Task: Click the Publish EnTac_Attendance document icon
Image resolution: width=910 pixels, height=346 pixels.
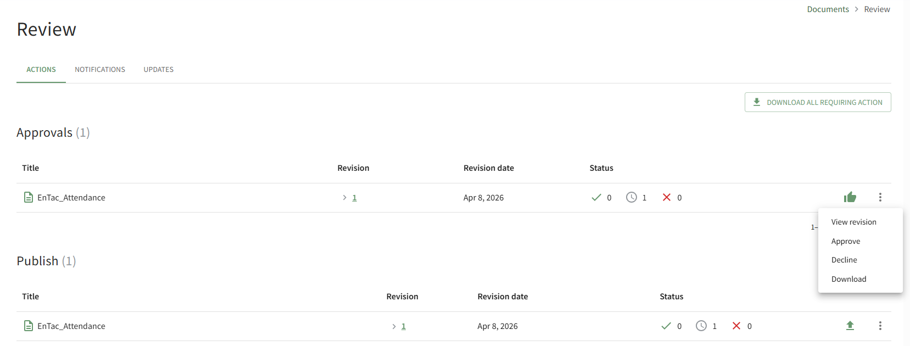Action: (29, 326)
